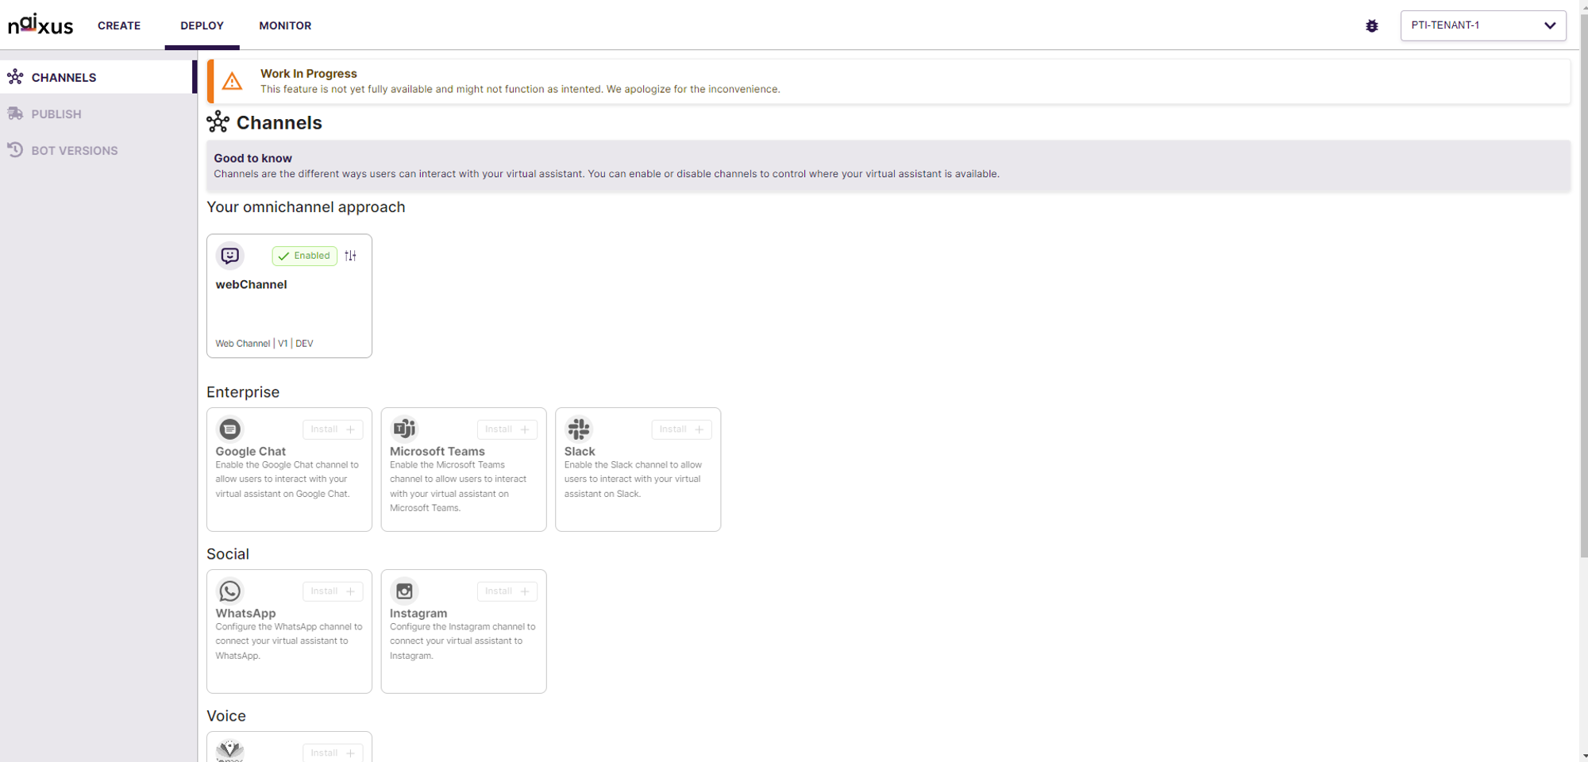Switch to the DEPLOY tab

click(202, 25)
